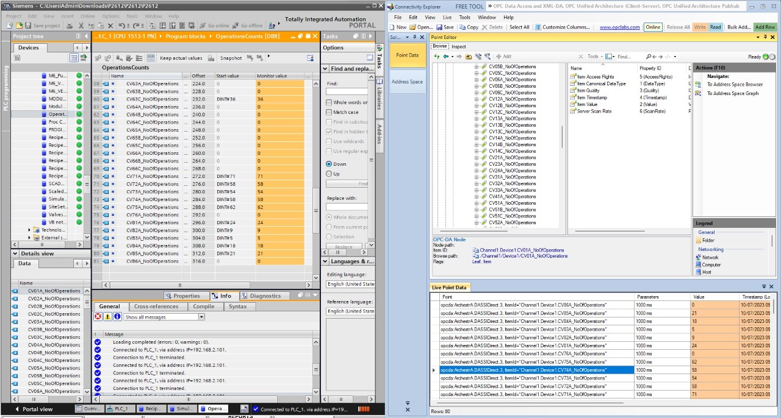This screenshot has height=418, width=781.
Task: Open the www.opclabs.com link
Action: 620,27
